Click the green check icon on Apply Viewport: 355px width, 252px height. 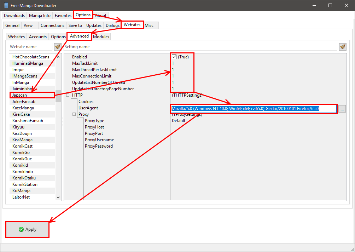(21, 229)
